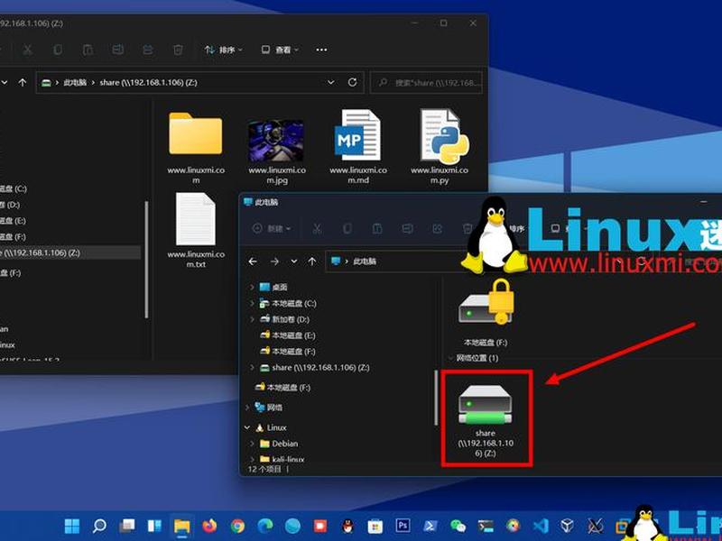Go up one level in share (Z:) window
722x541 pixels.
[x=22, y=82]
